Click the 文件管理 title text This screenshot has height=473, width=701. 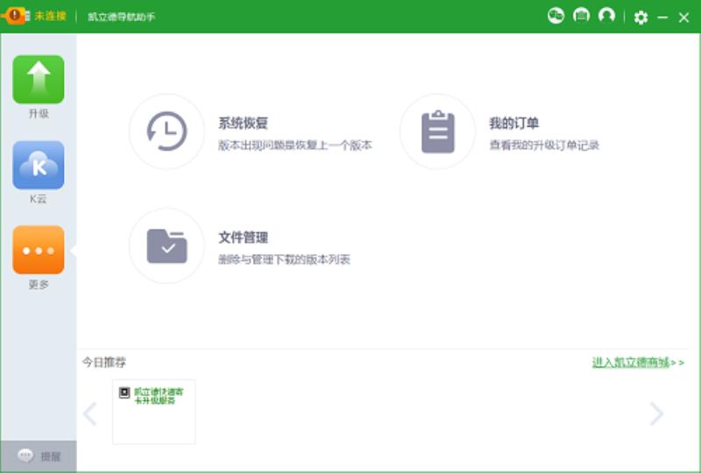[x=244, y=237]
